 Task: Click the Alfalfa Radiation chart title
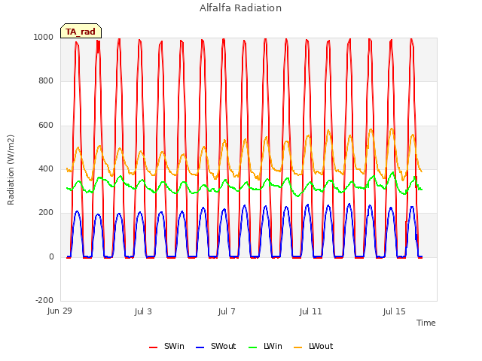click(x=240, y=8)
